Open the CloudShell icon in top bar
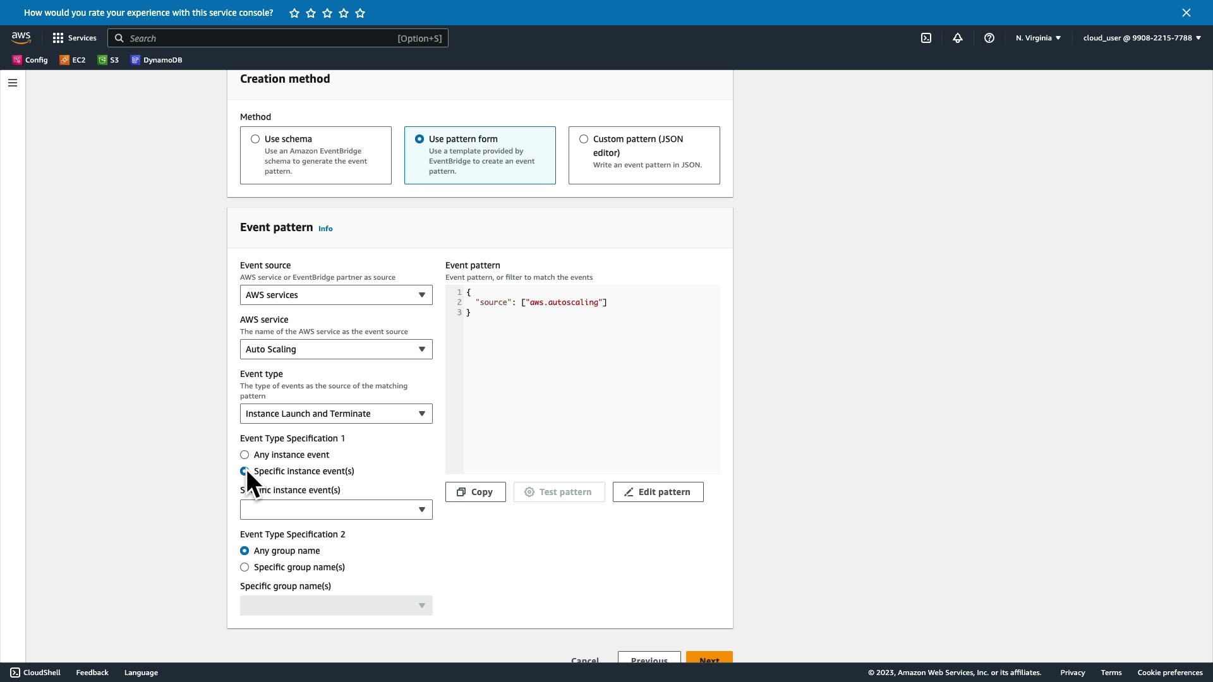 click(926, 38)
